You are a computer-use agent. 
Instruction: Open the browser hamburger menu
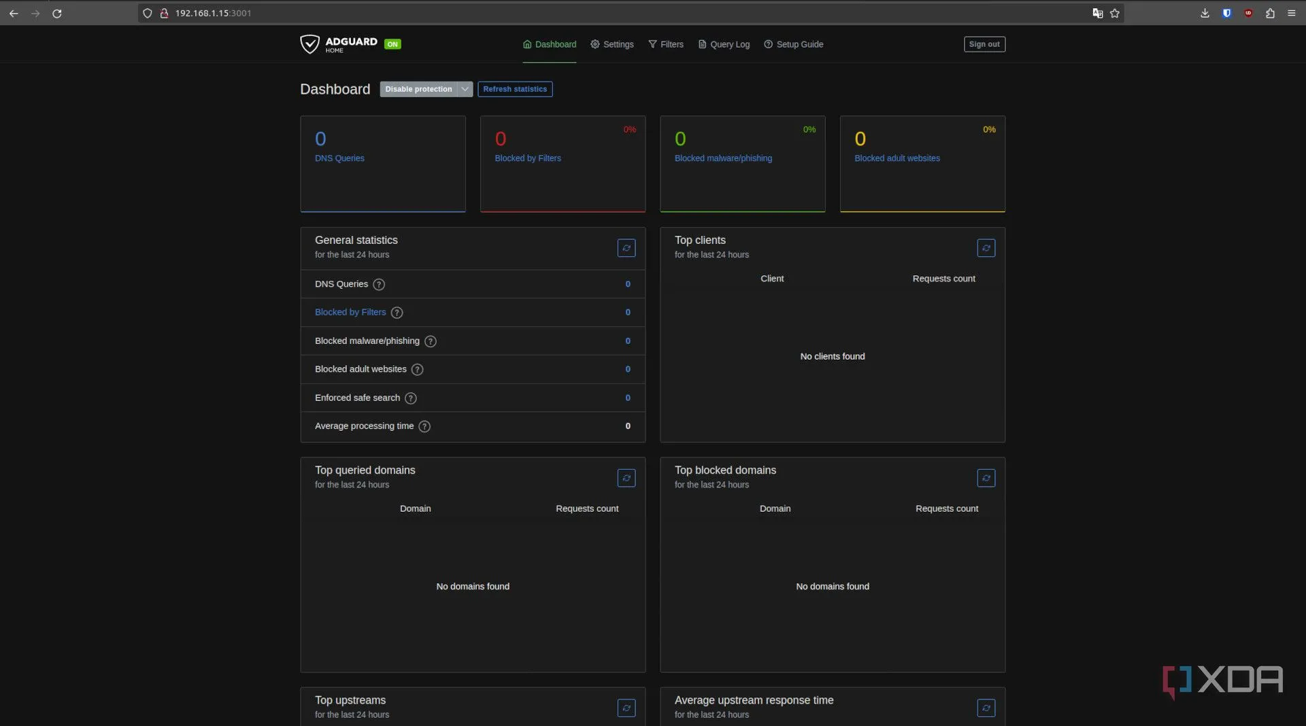point(1292,13)
